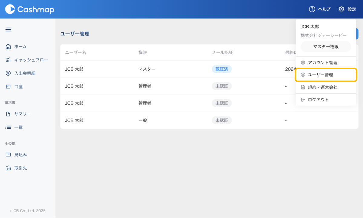Click the 認証済 status badge
Image resolution: width=363 pixels, height=218 pixels.
[x=221, y=69]
